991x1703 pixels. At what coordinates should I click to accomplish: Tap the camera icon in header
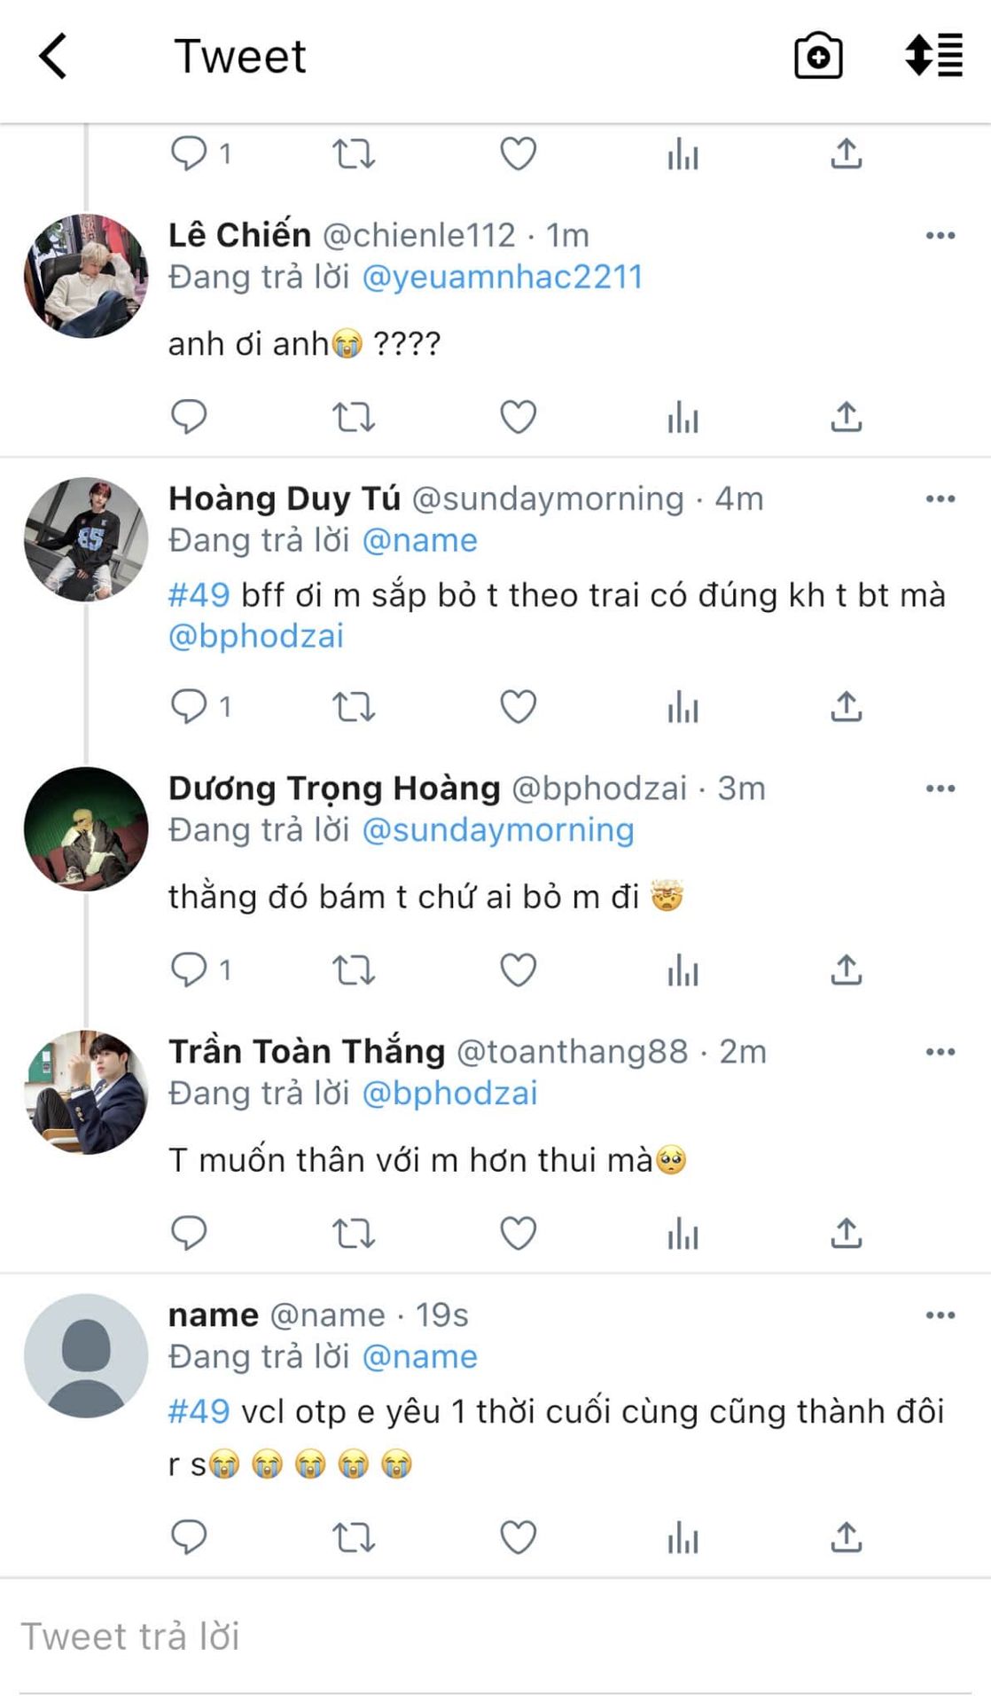coord(817,57)
